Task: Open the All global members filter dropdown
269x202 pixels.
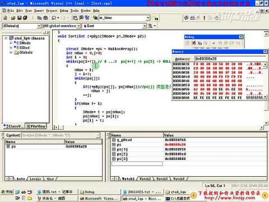Action: click(79, 26)
